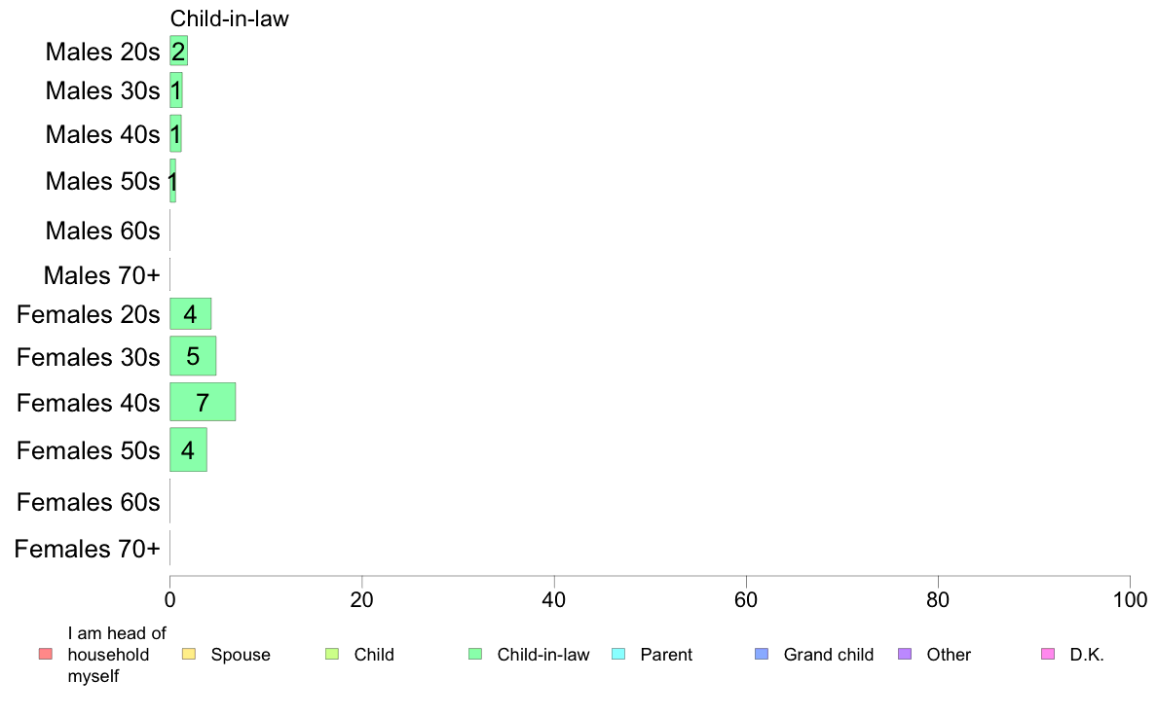Click the green Child-in-law legend swatch
The image size is (1157, 716).
(475, 654)
